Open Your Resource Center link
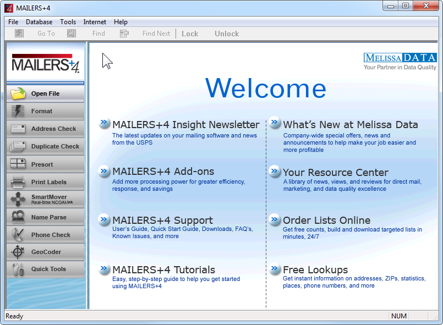The height and width of the screenshot is (325, 443). coord(336,172)
